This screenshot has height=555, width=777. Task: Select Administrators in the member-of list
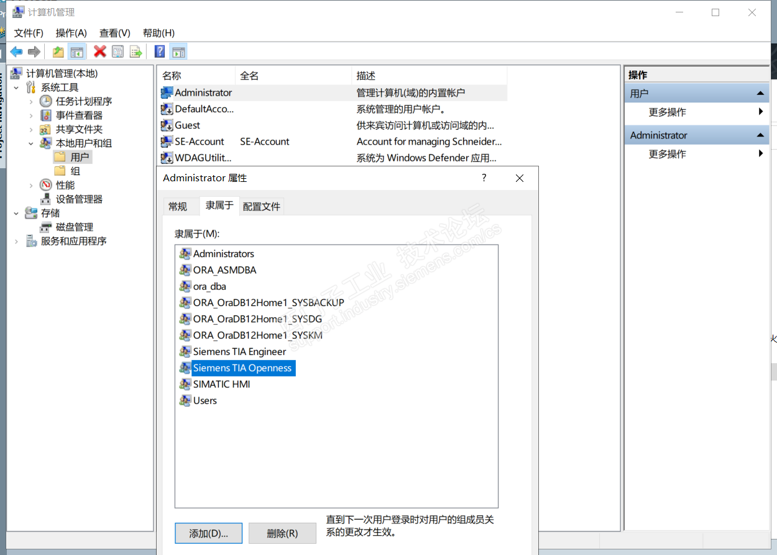[x=223, y=254]
